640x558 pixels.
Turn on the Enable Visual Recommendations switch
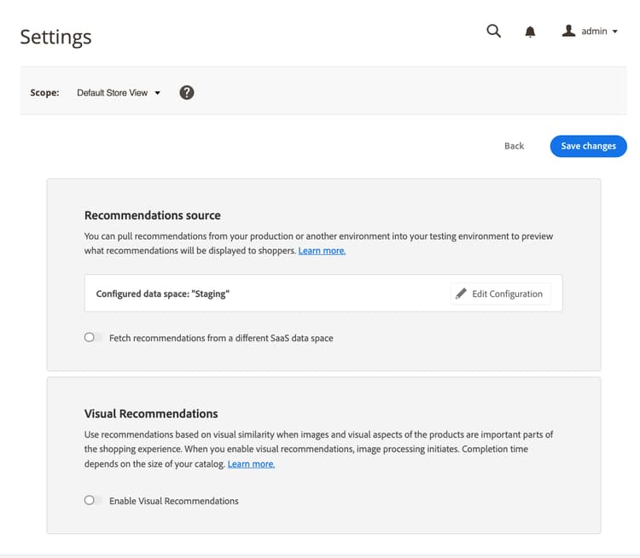tap(93, 501)
